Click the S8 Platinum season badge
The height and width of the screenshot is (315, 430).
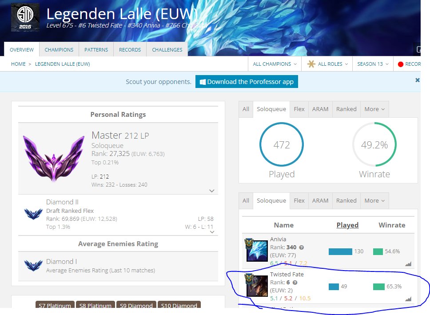(x=96, y=305)
